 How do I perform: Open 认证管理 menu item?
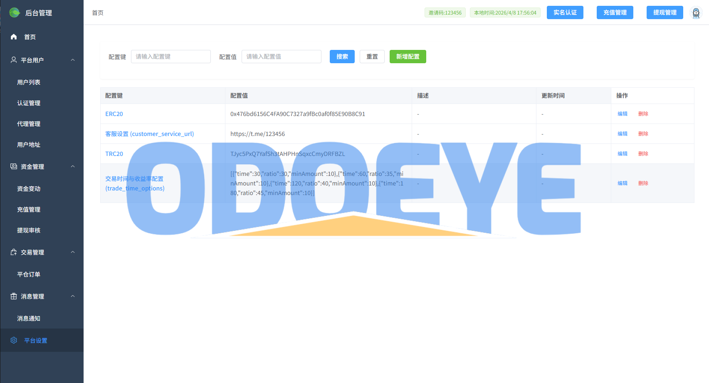42,103
